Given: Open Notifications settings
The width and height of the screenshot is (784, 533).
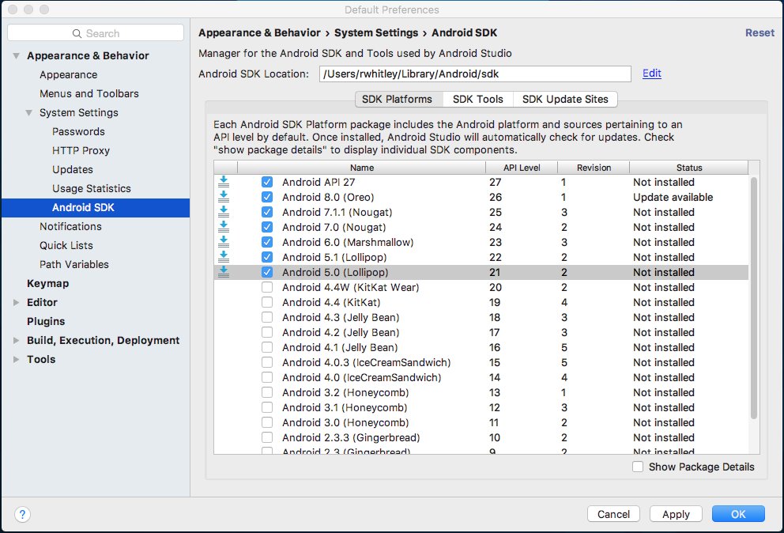Looking at the screenshot, I should 70,227.
